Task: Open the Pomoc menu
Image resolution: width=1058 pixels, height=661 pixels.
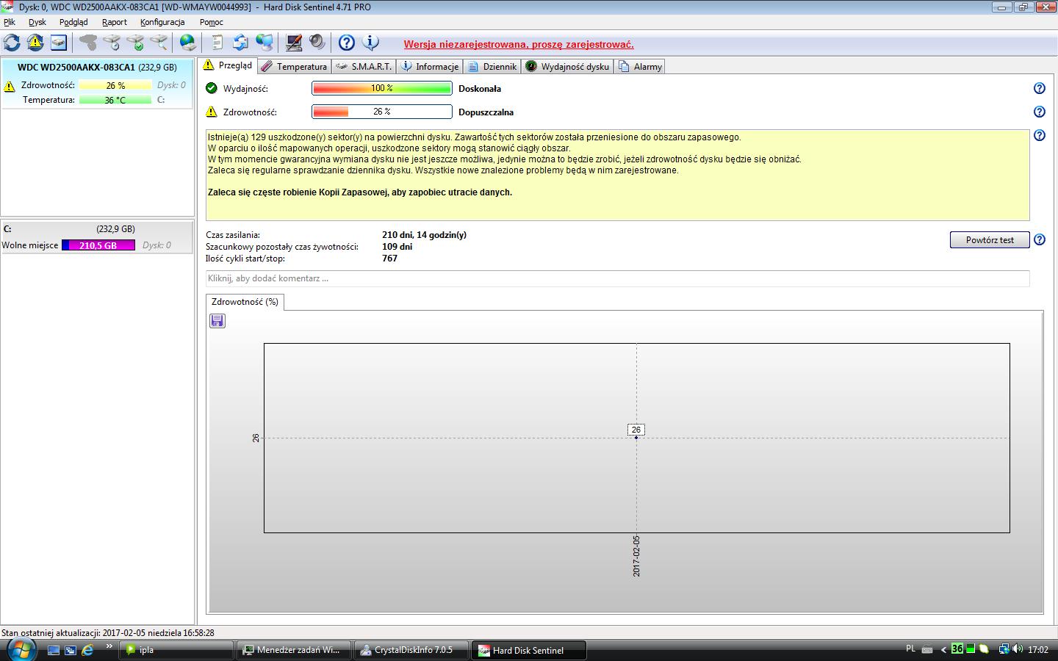Action: click(x=212, y=22)
